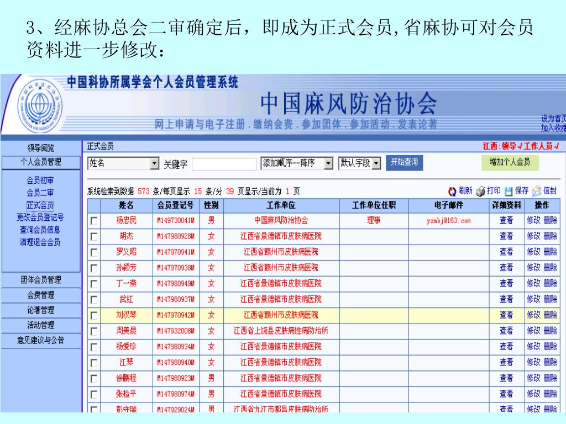Select 正式会员 in sidebar

coord(40,205)
